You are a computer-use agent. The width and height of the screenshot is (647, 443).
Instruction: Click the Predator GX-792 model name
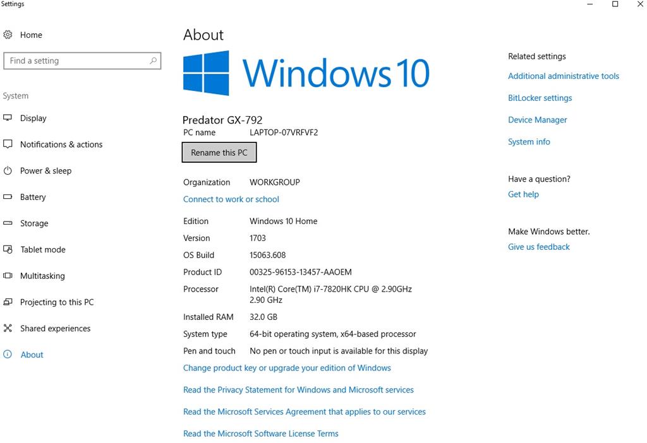pos(222,120)
